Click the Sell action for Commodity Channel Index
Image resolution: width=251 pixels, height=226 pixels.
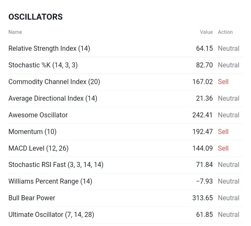tap(223, 82)
